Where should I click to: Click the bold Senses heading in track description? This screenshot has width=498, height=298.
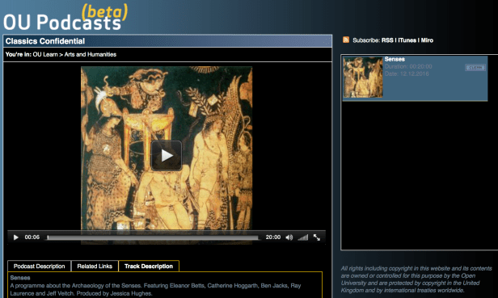[20, 278]
